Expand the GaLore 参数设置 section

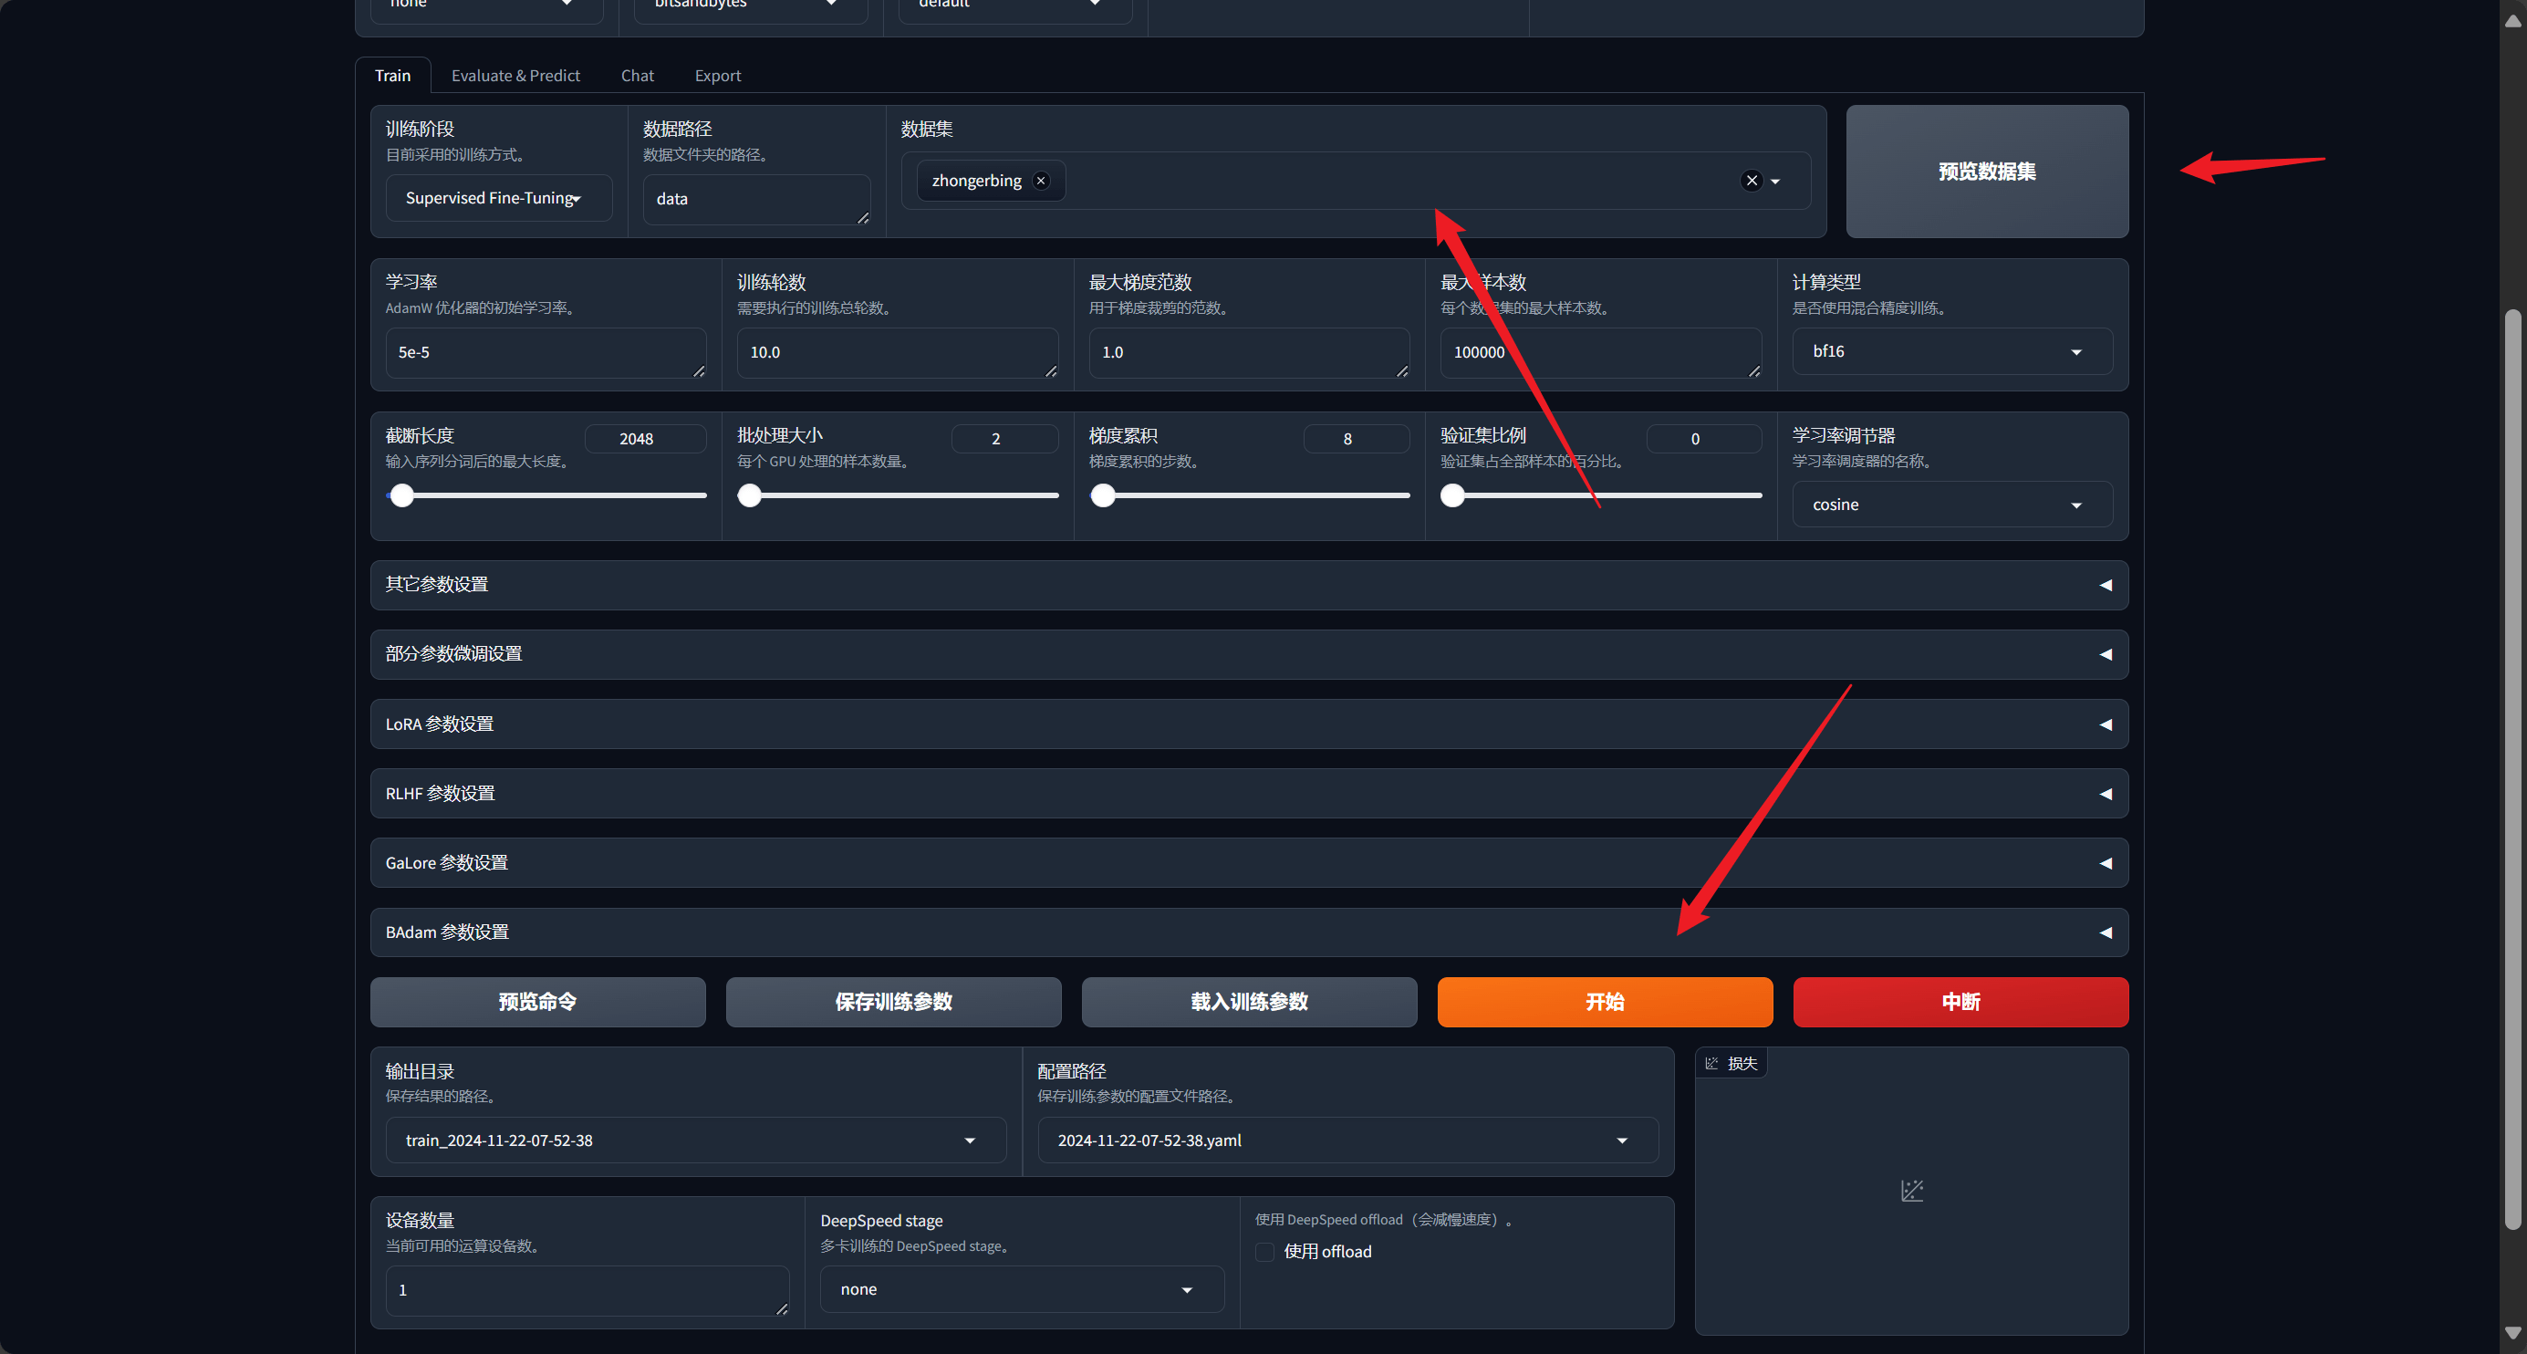coord(2105,863)
